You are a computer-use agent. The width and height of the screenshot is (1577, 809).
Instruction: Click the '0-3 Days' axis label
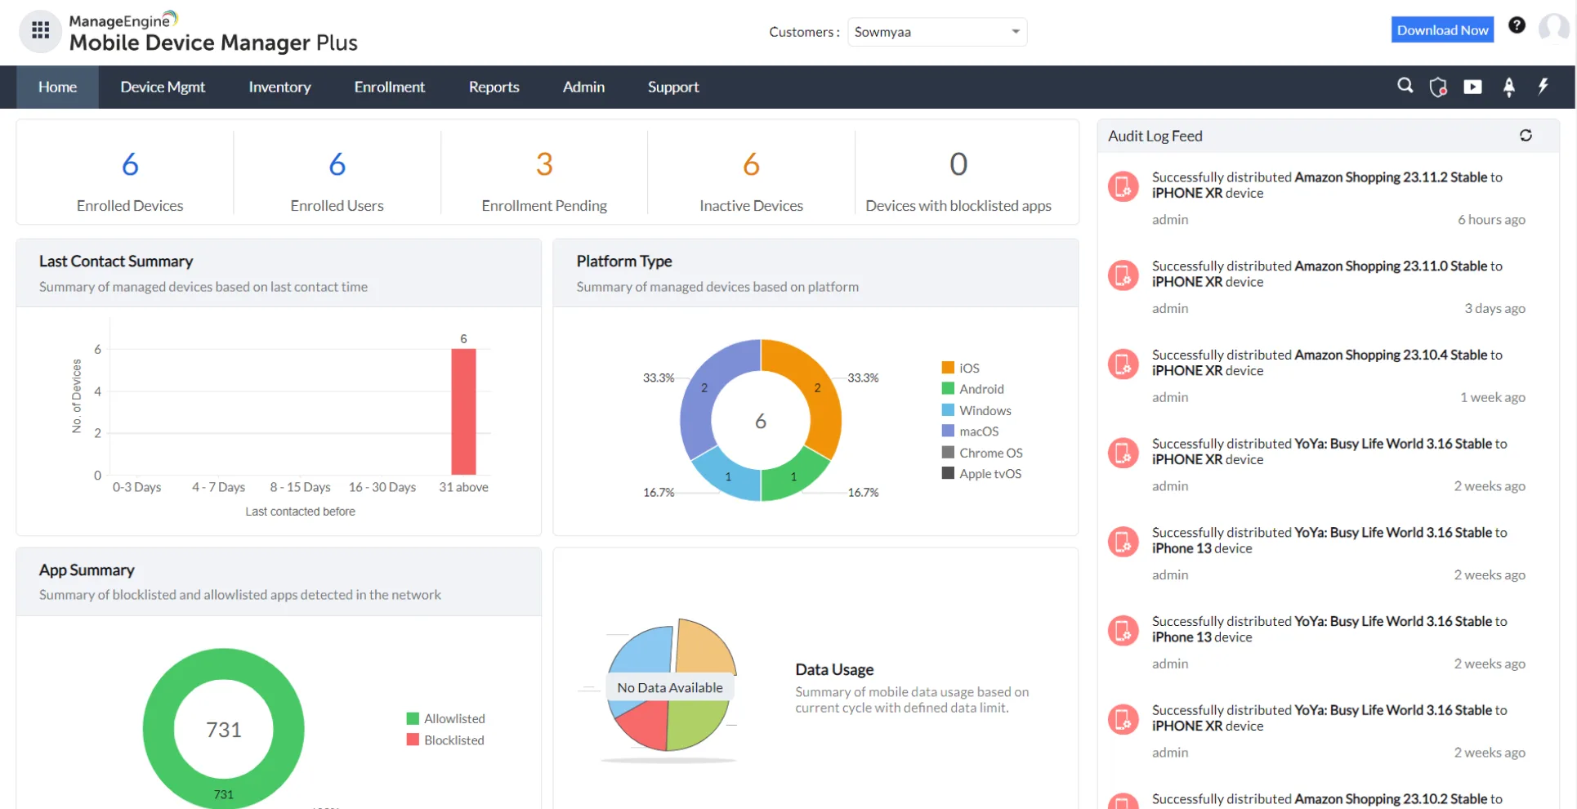(136, 487)
